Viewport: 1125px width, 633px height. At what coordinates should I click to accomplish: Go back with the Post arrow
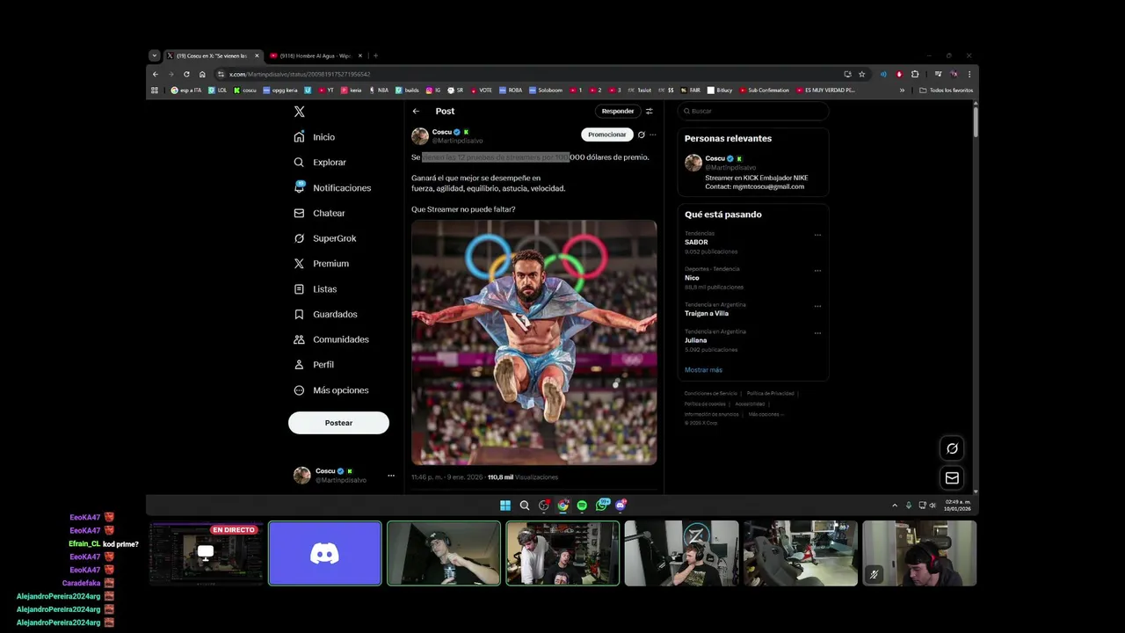pyautogui.click(x=416, y=112)
